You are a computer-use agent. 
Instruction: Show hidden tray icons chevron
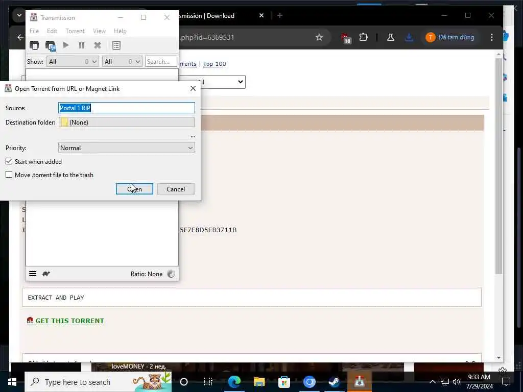(432, 382)
